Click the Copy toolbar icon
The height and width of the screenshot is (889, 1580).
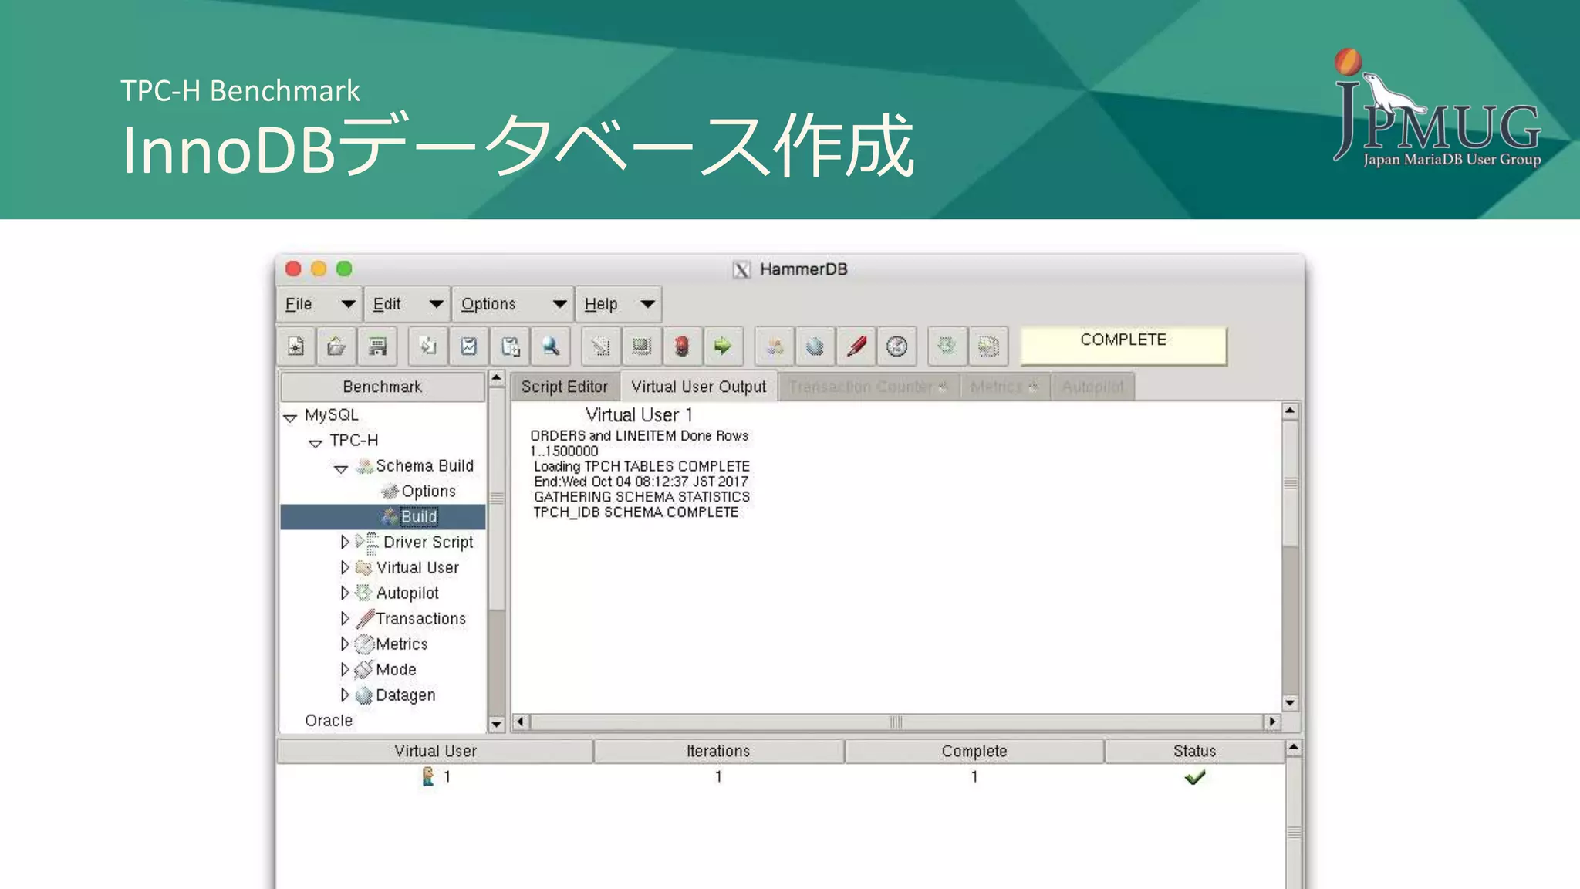pos(428,346)
